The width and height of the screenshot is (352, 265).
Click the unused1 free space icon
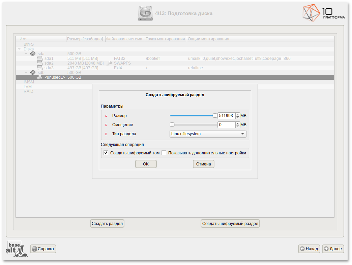(x=40, y=77)
